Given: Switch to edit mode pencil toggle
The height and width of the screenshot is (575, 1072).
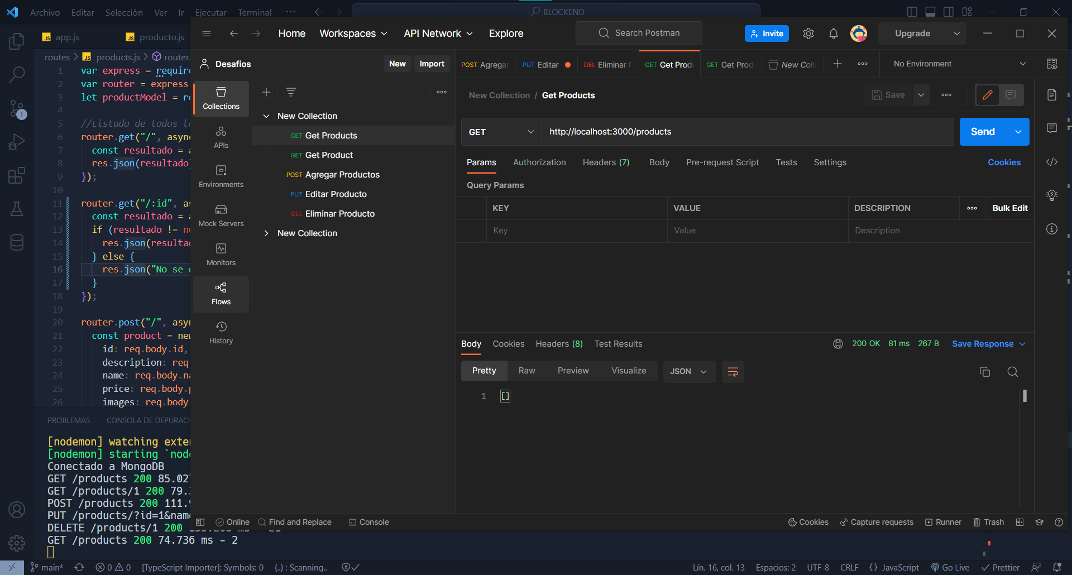Looking at the screenshot, I should pos(988,95).
